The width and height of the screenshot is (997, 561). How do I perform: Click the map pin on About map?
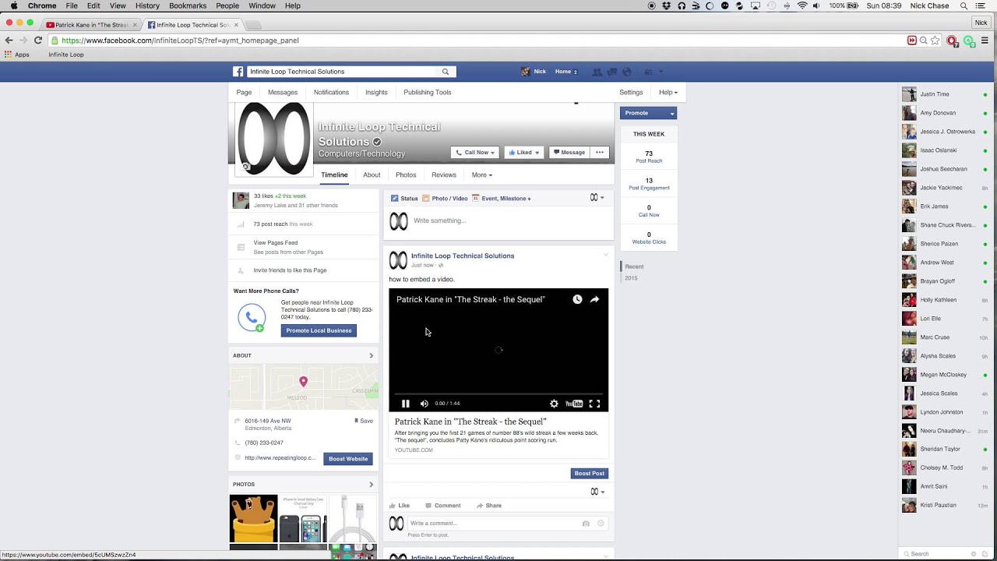[x=304, y=382]
